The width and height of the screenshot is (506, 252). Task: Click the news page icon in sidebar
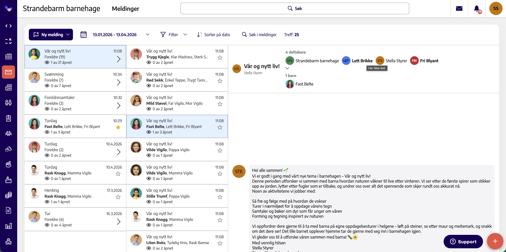click(8, 87)
